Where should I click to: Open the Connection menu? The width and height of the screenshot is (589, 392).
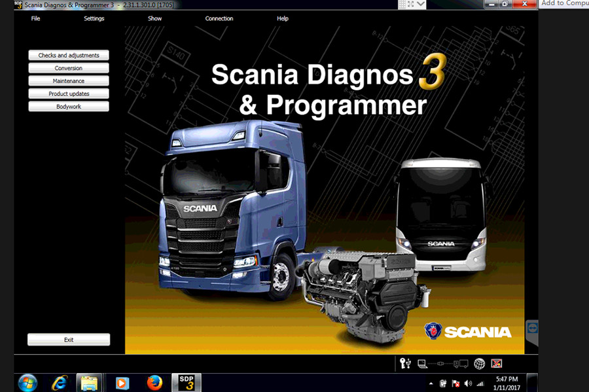click(x=219, y=18)
